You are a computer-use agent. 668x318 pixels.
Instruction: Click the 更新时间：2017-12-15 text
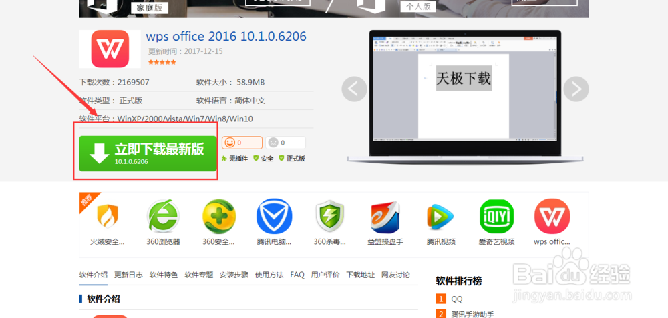click(x=185, y=51)
